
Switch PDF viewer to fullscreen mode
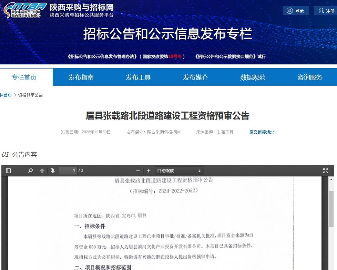(326, 171)
